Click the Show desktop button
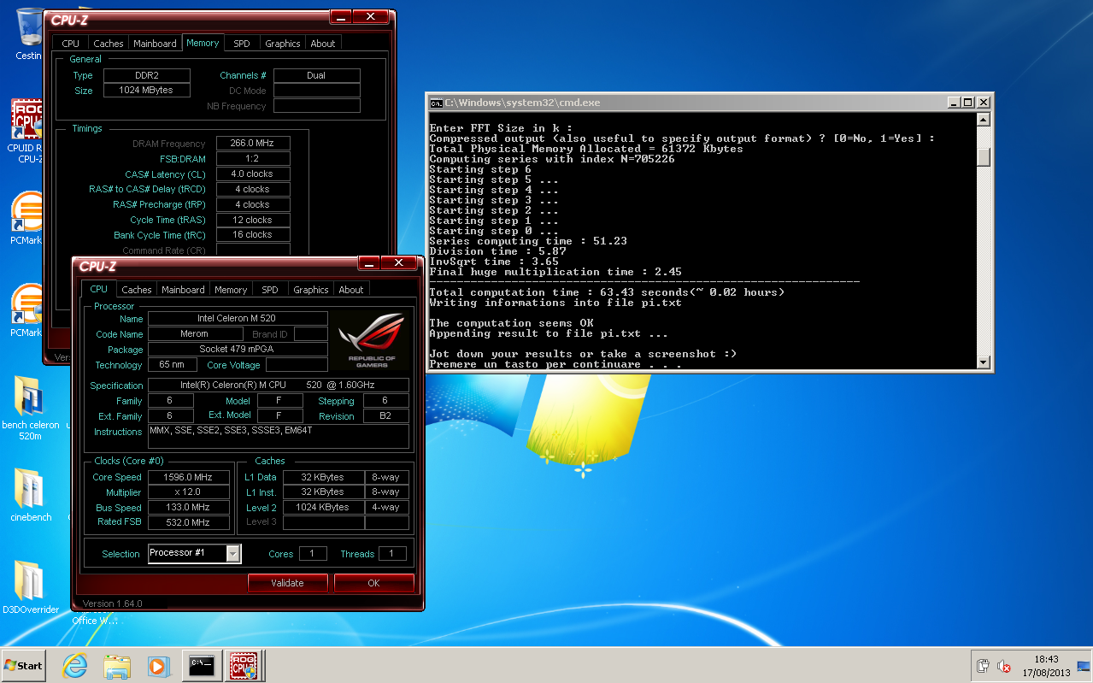 [x=1085, y=665]
